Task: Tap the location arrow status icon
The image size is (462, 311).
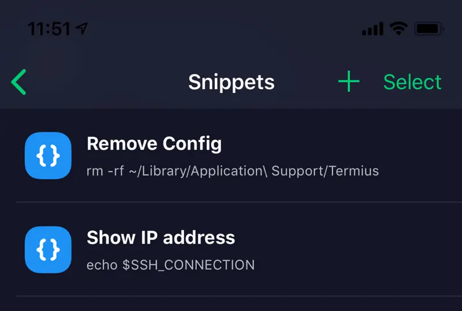Action: click(81, 28)
